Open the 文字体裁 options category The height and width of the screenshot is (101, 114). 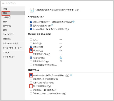[13, 26]
